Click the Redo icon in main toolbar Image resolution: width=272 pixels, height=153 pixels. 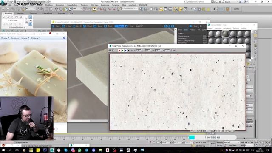click(8, 9)
